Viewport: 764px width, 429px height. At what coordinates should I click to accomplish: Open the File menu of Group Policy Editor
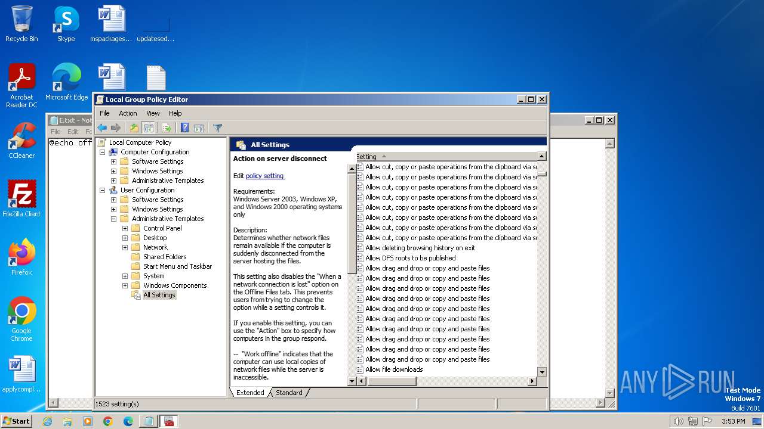click(104, 113)
